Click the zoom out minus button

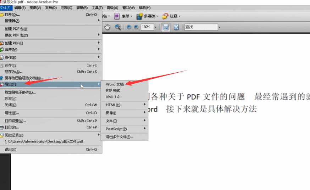coord(129,27)
